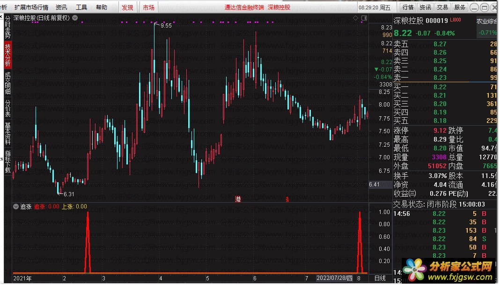Click the 6.31 low price marker
Image resolution: width=500 pixels, height=285 pixels.
68,194
